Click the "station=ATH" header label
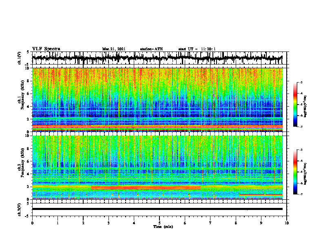Screen dimensions: 323x250 pos(151,49)
